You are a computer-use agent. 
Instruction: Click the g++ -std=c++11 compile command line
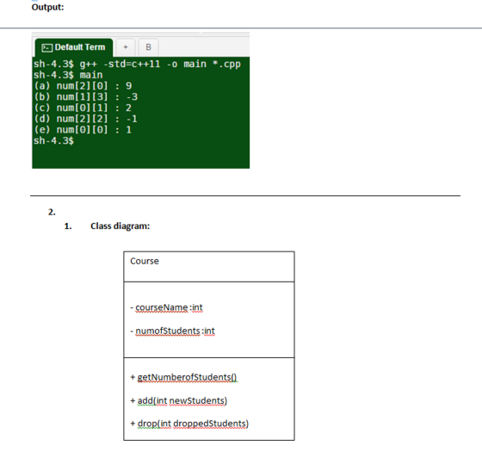137,65
